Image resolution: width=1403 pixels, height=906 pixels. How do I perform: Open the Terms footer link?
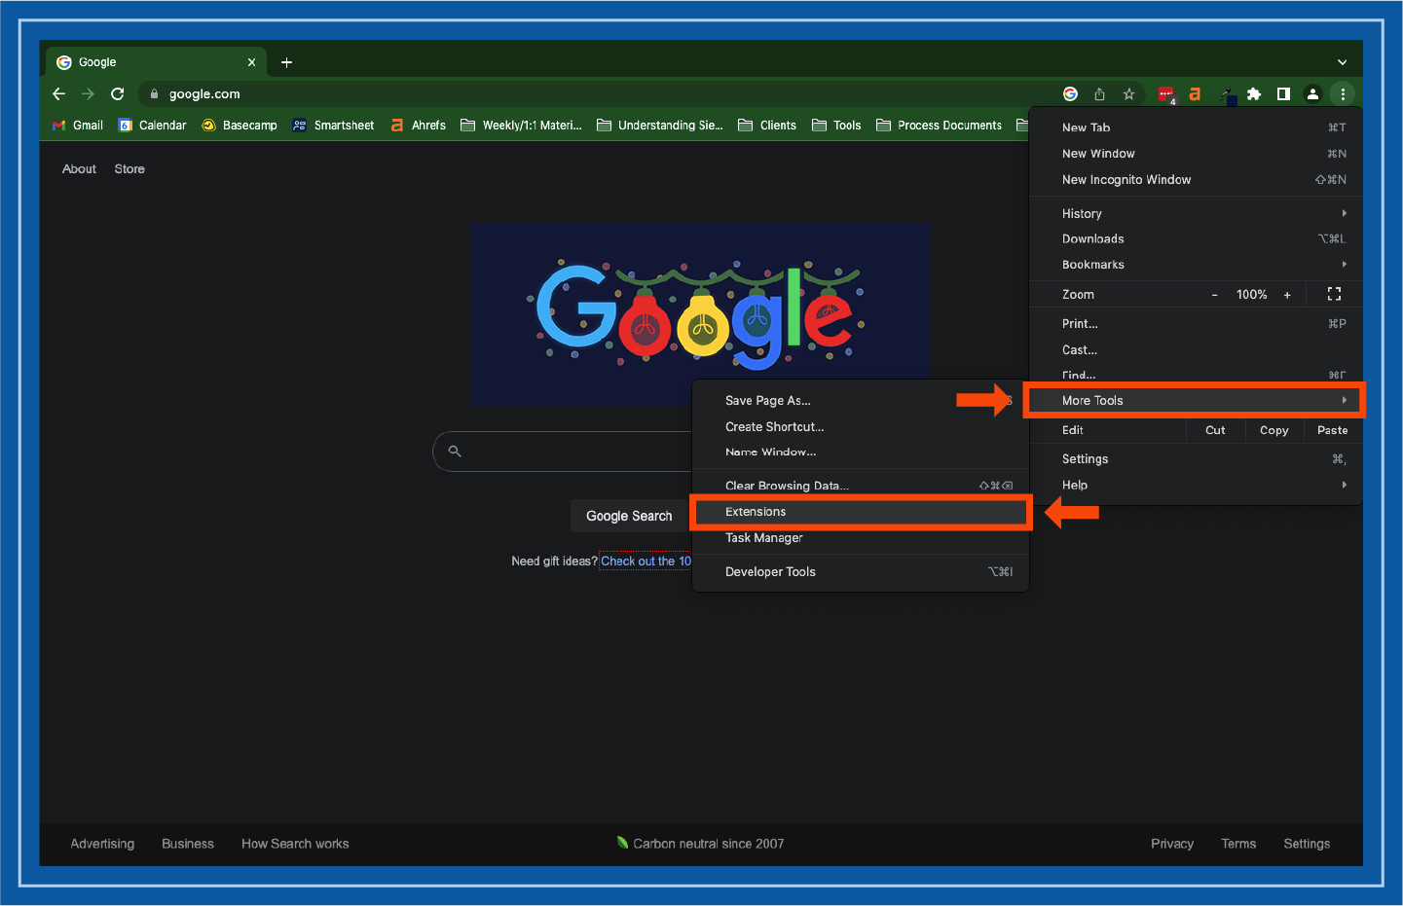(1238, 844)
